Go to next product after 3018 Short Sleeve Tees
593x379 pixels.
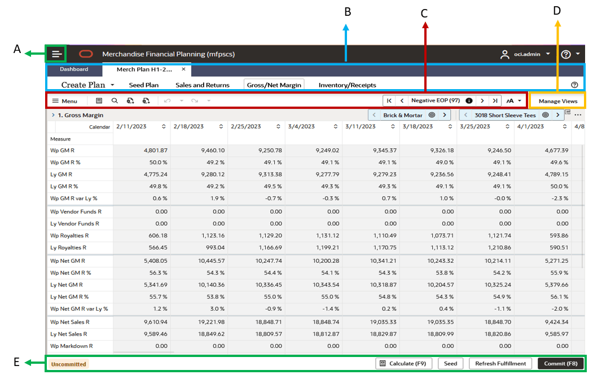point(557,115)
